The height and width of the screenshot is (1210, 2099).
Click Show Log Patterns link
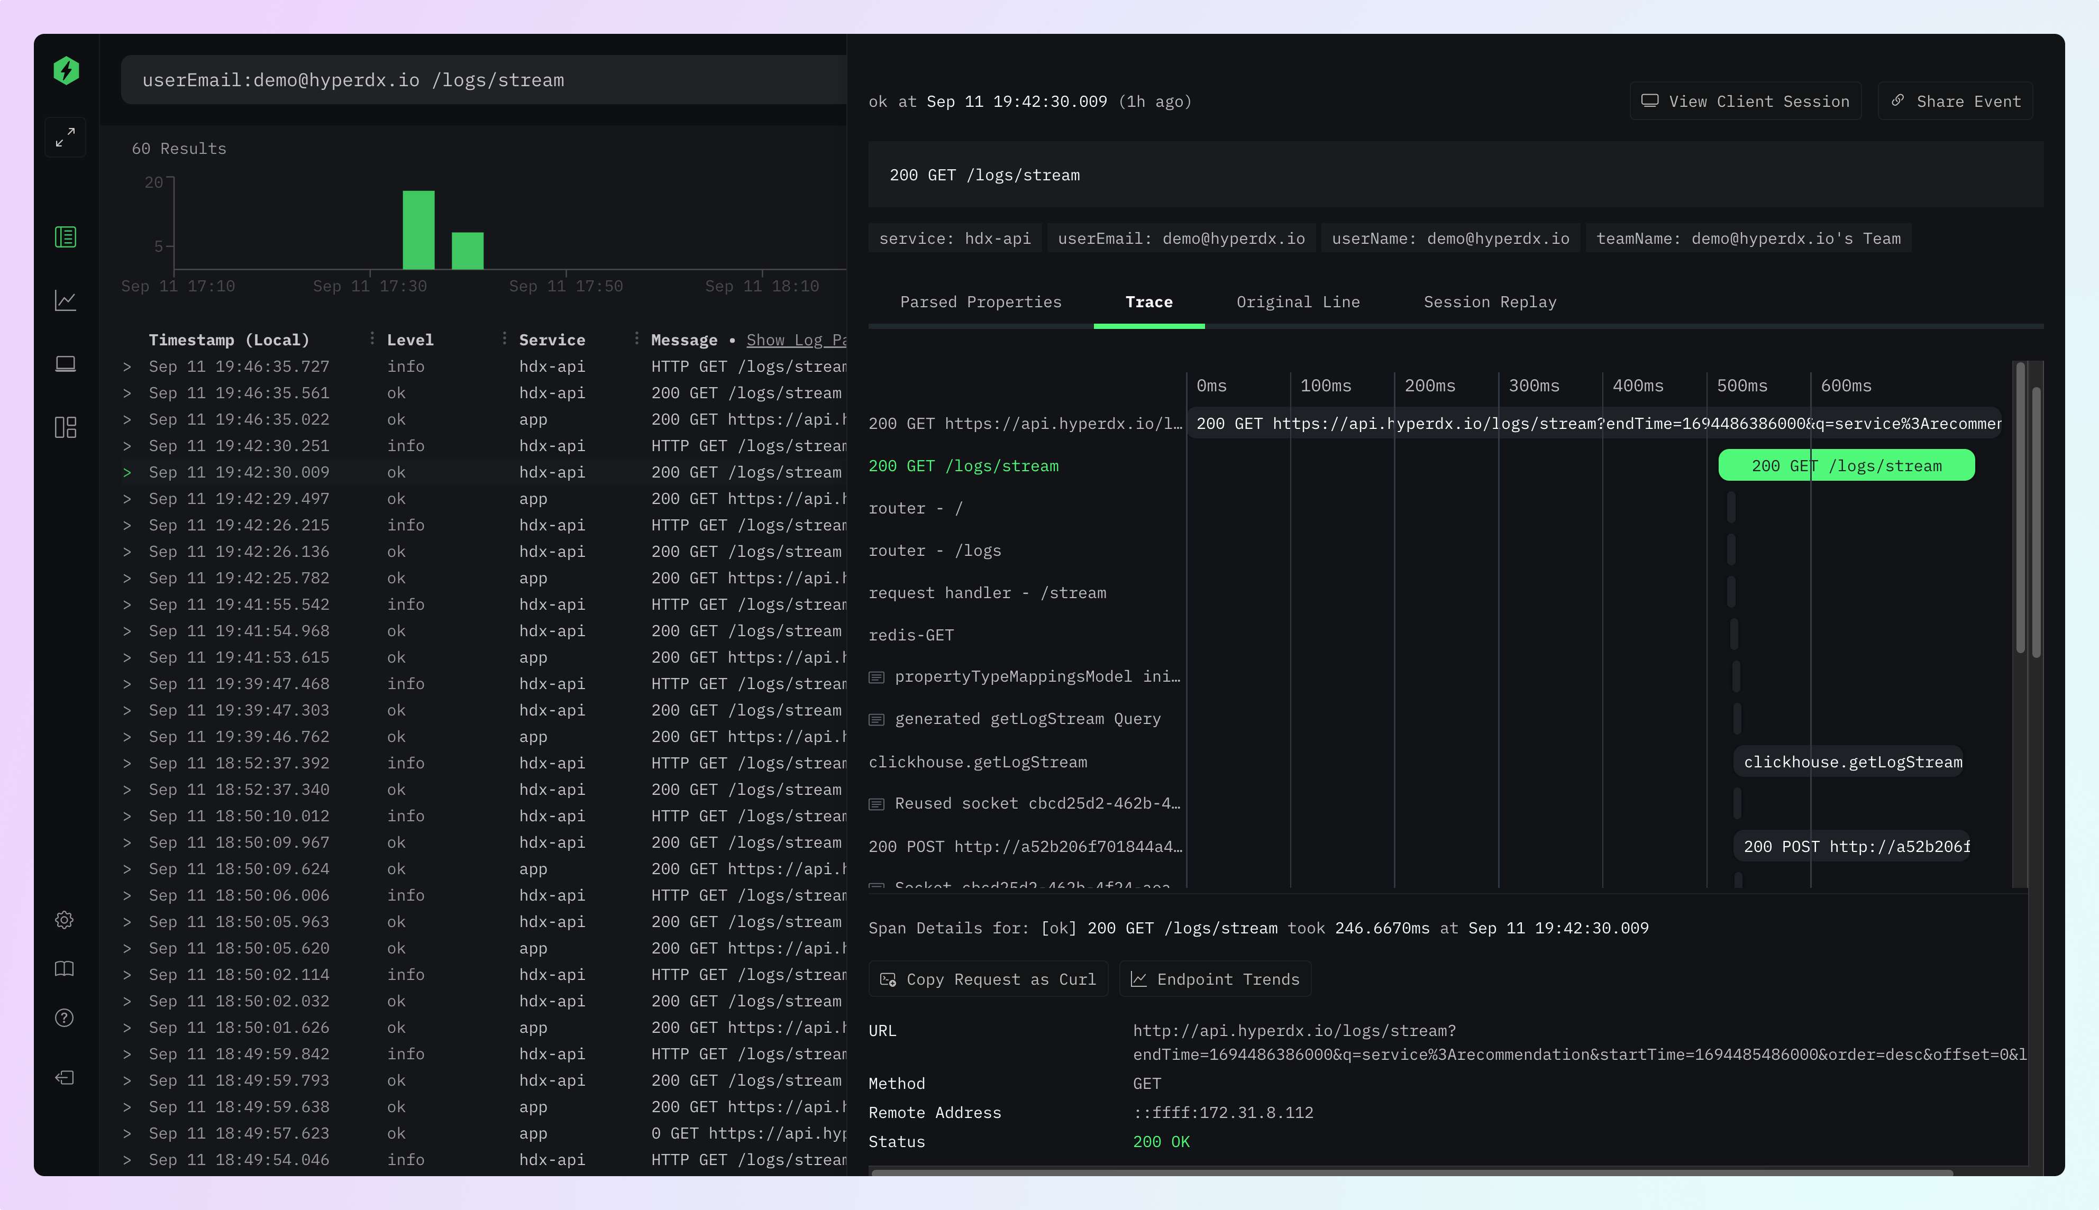(796, 340)
